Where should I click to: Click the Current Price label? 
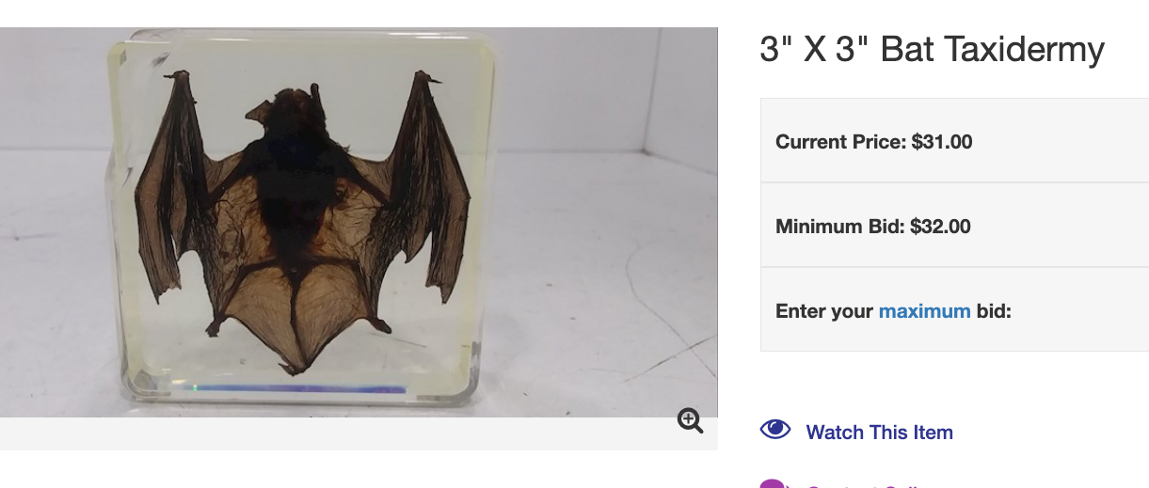pos(840,142)
